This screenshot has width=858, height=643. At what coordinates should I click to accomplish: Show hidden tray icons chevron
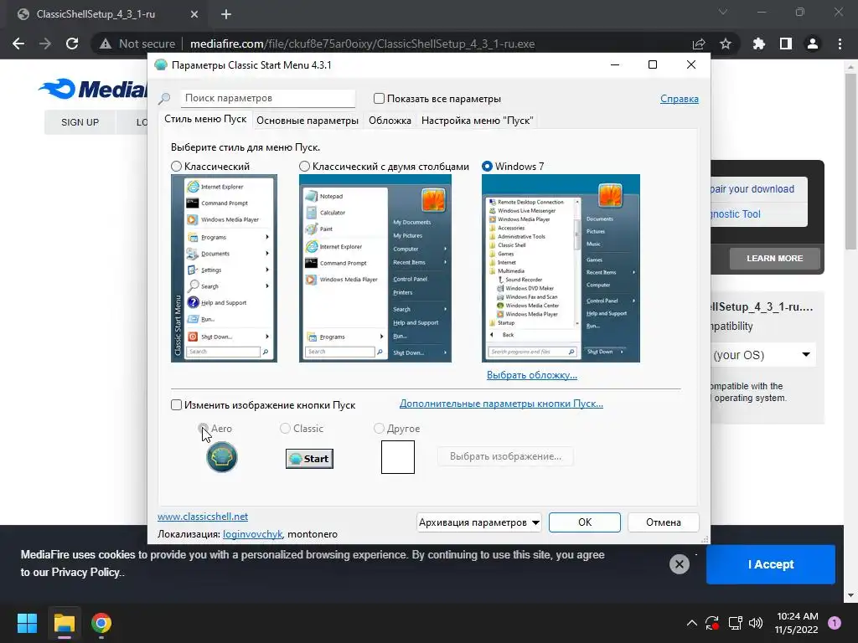click(691, 623)
